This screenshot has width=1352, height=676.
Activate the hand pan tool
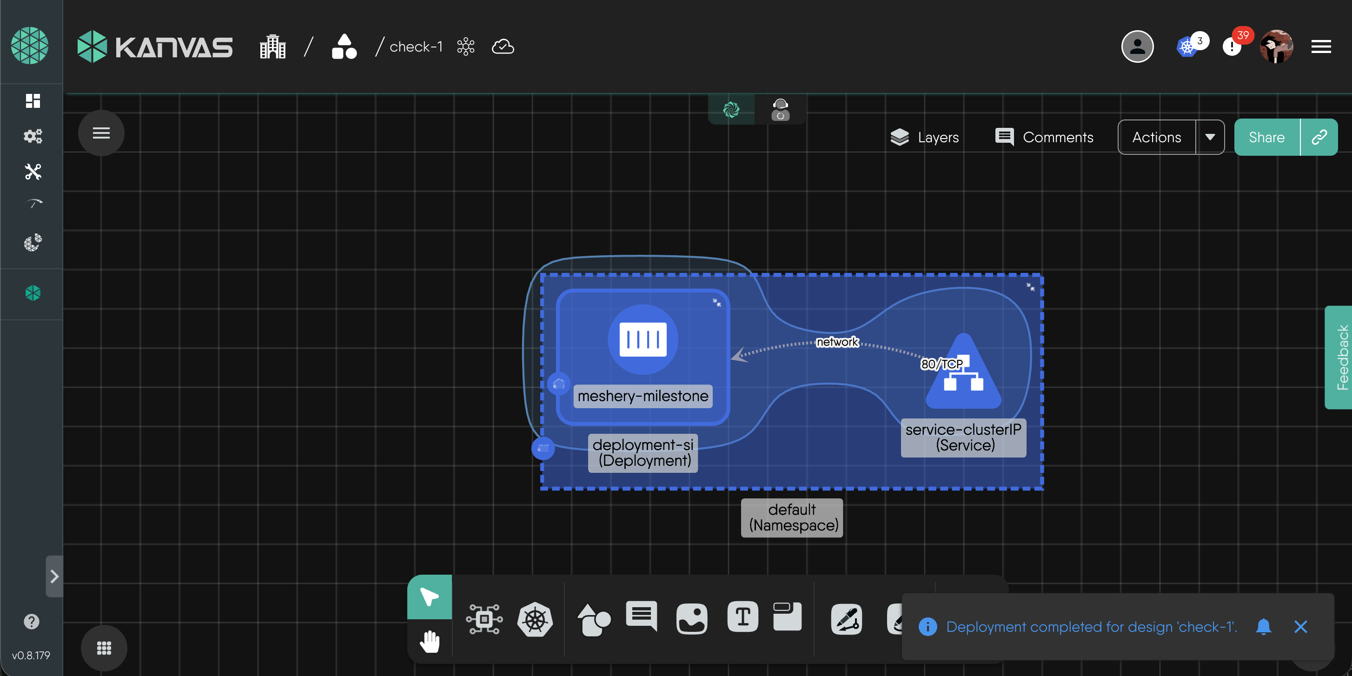pyautogui.click(x=429, y=641)
